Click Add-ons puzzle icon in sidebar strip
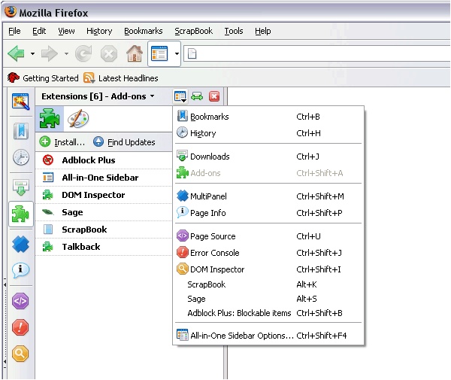The image size is (451, 380). [21, 214]
